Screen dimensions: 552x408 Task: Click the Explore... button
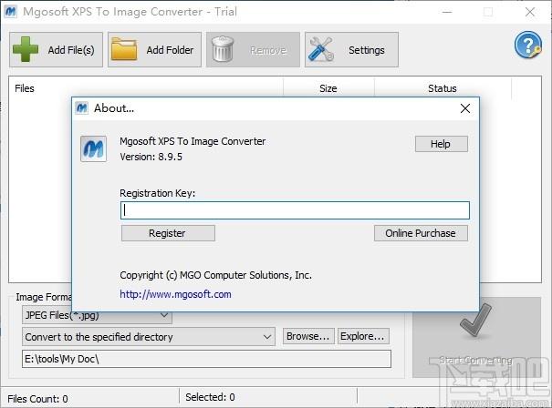pyautogui.click(x=363, y=337)
